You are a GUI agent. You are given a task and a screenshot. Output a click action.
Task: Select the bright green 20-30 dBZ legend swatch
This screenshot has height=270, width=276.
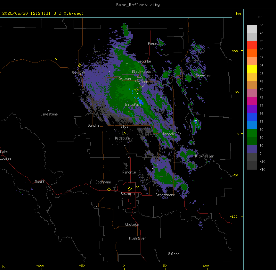click(252, 133)
